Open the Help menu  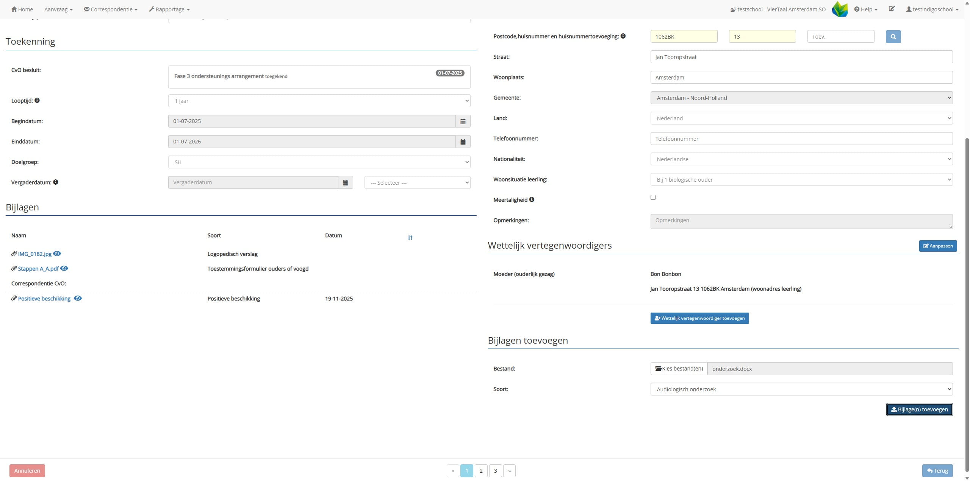(x=866, y=9)
